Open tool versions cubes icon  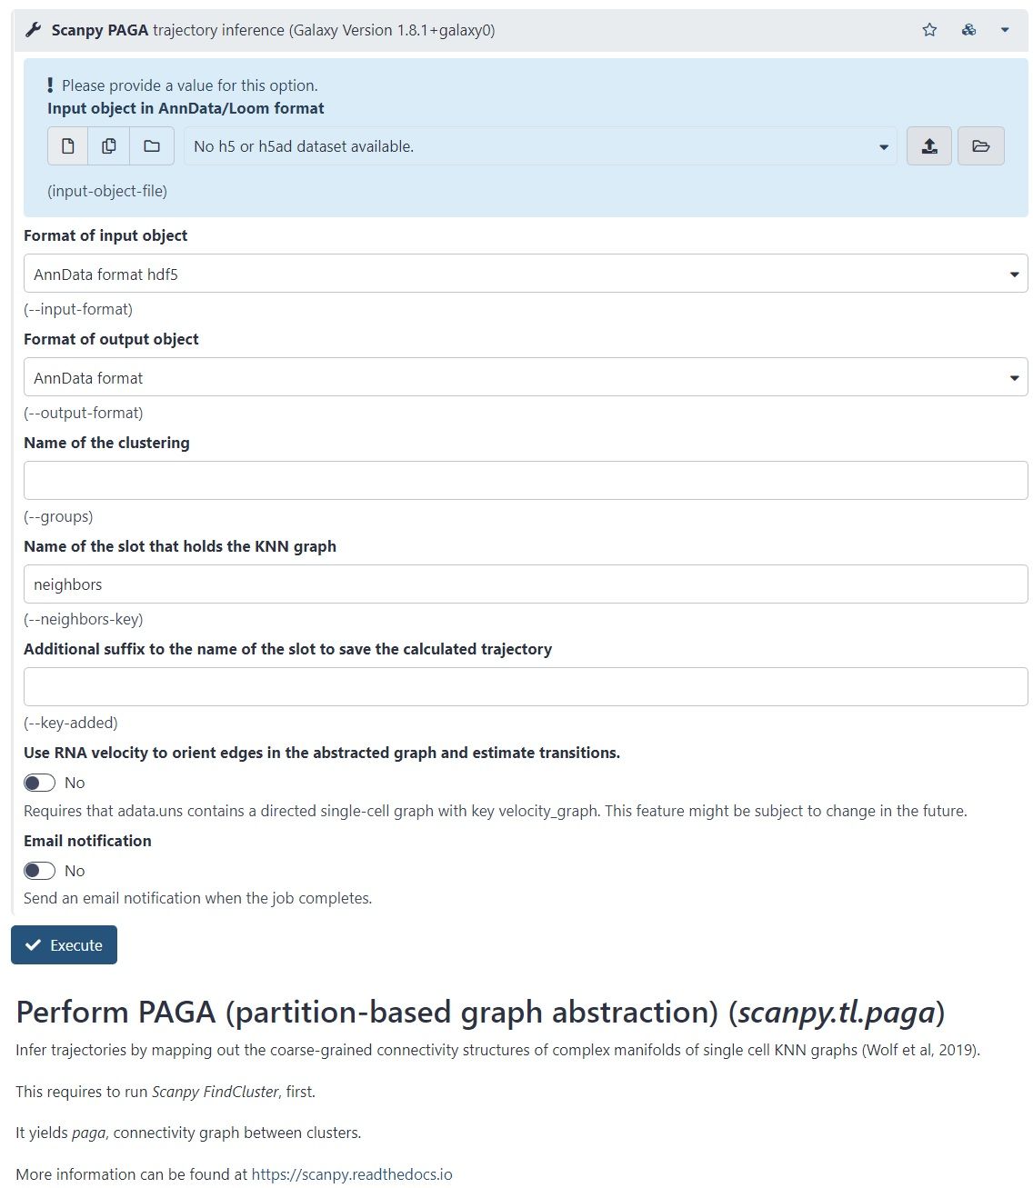[968, 30]
